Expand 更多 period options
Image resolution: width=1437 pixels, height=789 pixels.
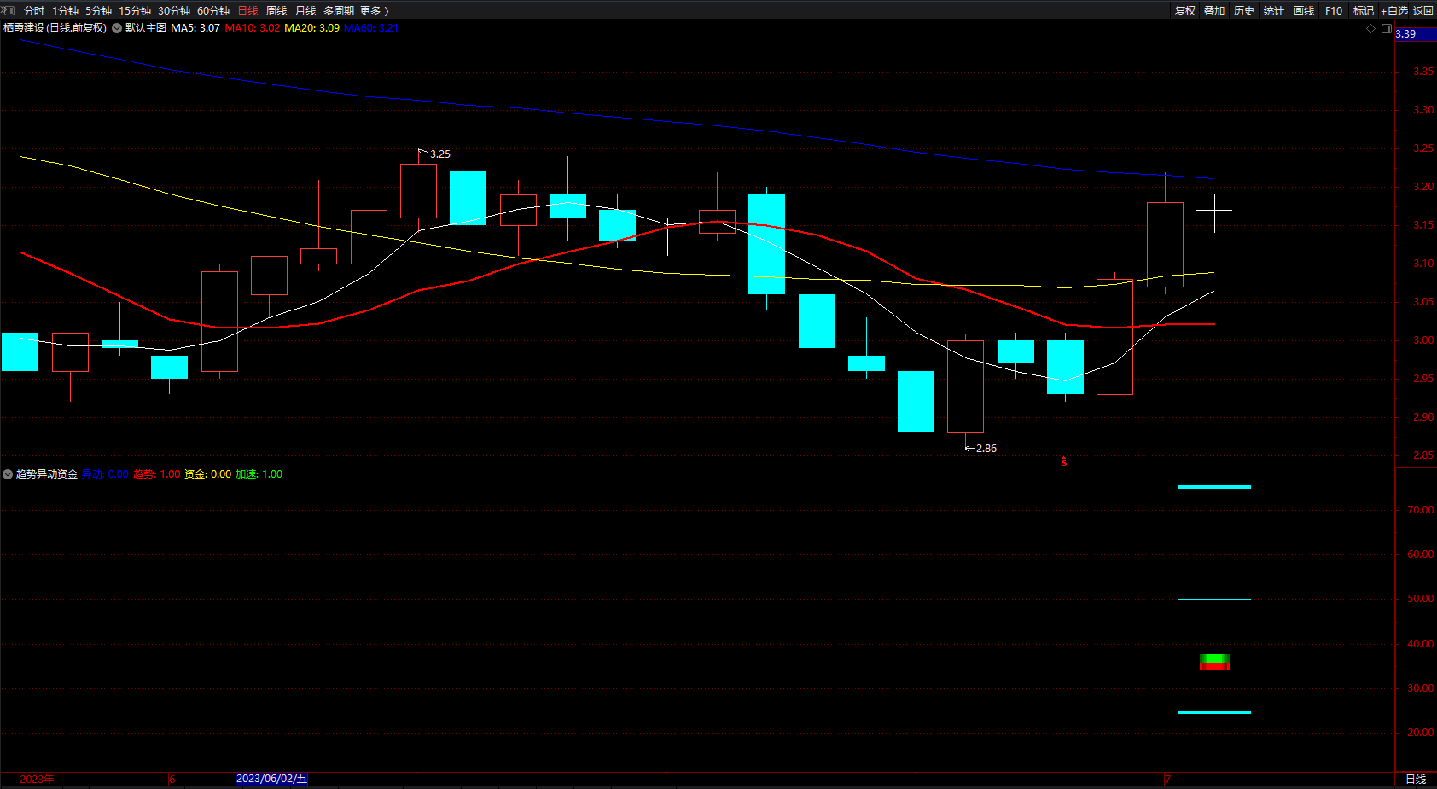pyautogui.click(x=375, y=11)
